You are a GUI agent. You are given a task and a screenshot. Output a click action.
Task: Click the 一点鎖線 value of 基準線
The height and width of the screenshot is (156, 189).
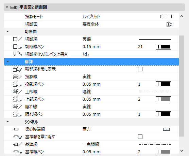[x=91, y=144]
